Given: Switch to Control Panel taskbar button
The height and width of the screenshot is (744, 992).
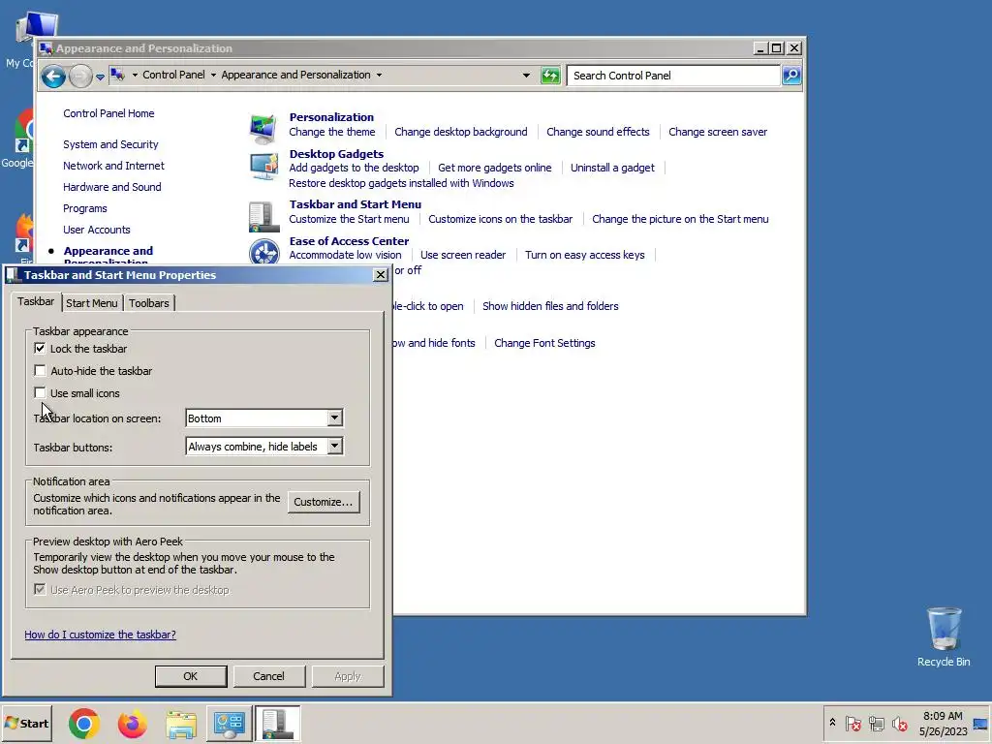Looking at the screenshot, I should click(229, 723).
